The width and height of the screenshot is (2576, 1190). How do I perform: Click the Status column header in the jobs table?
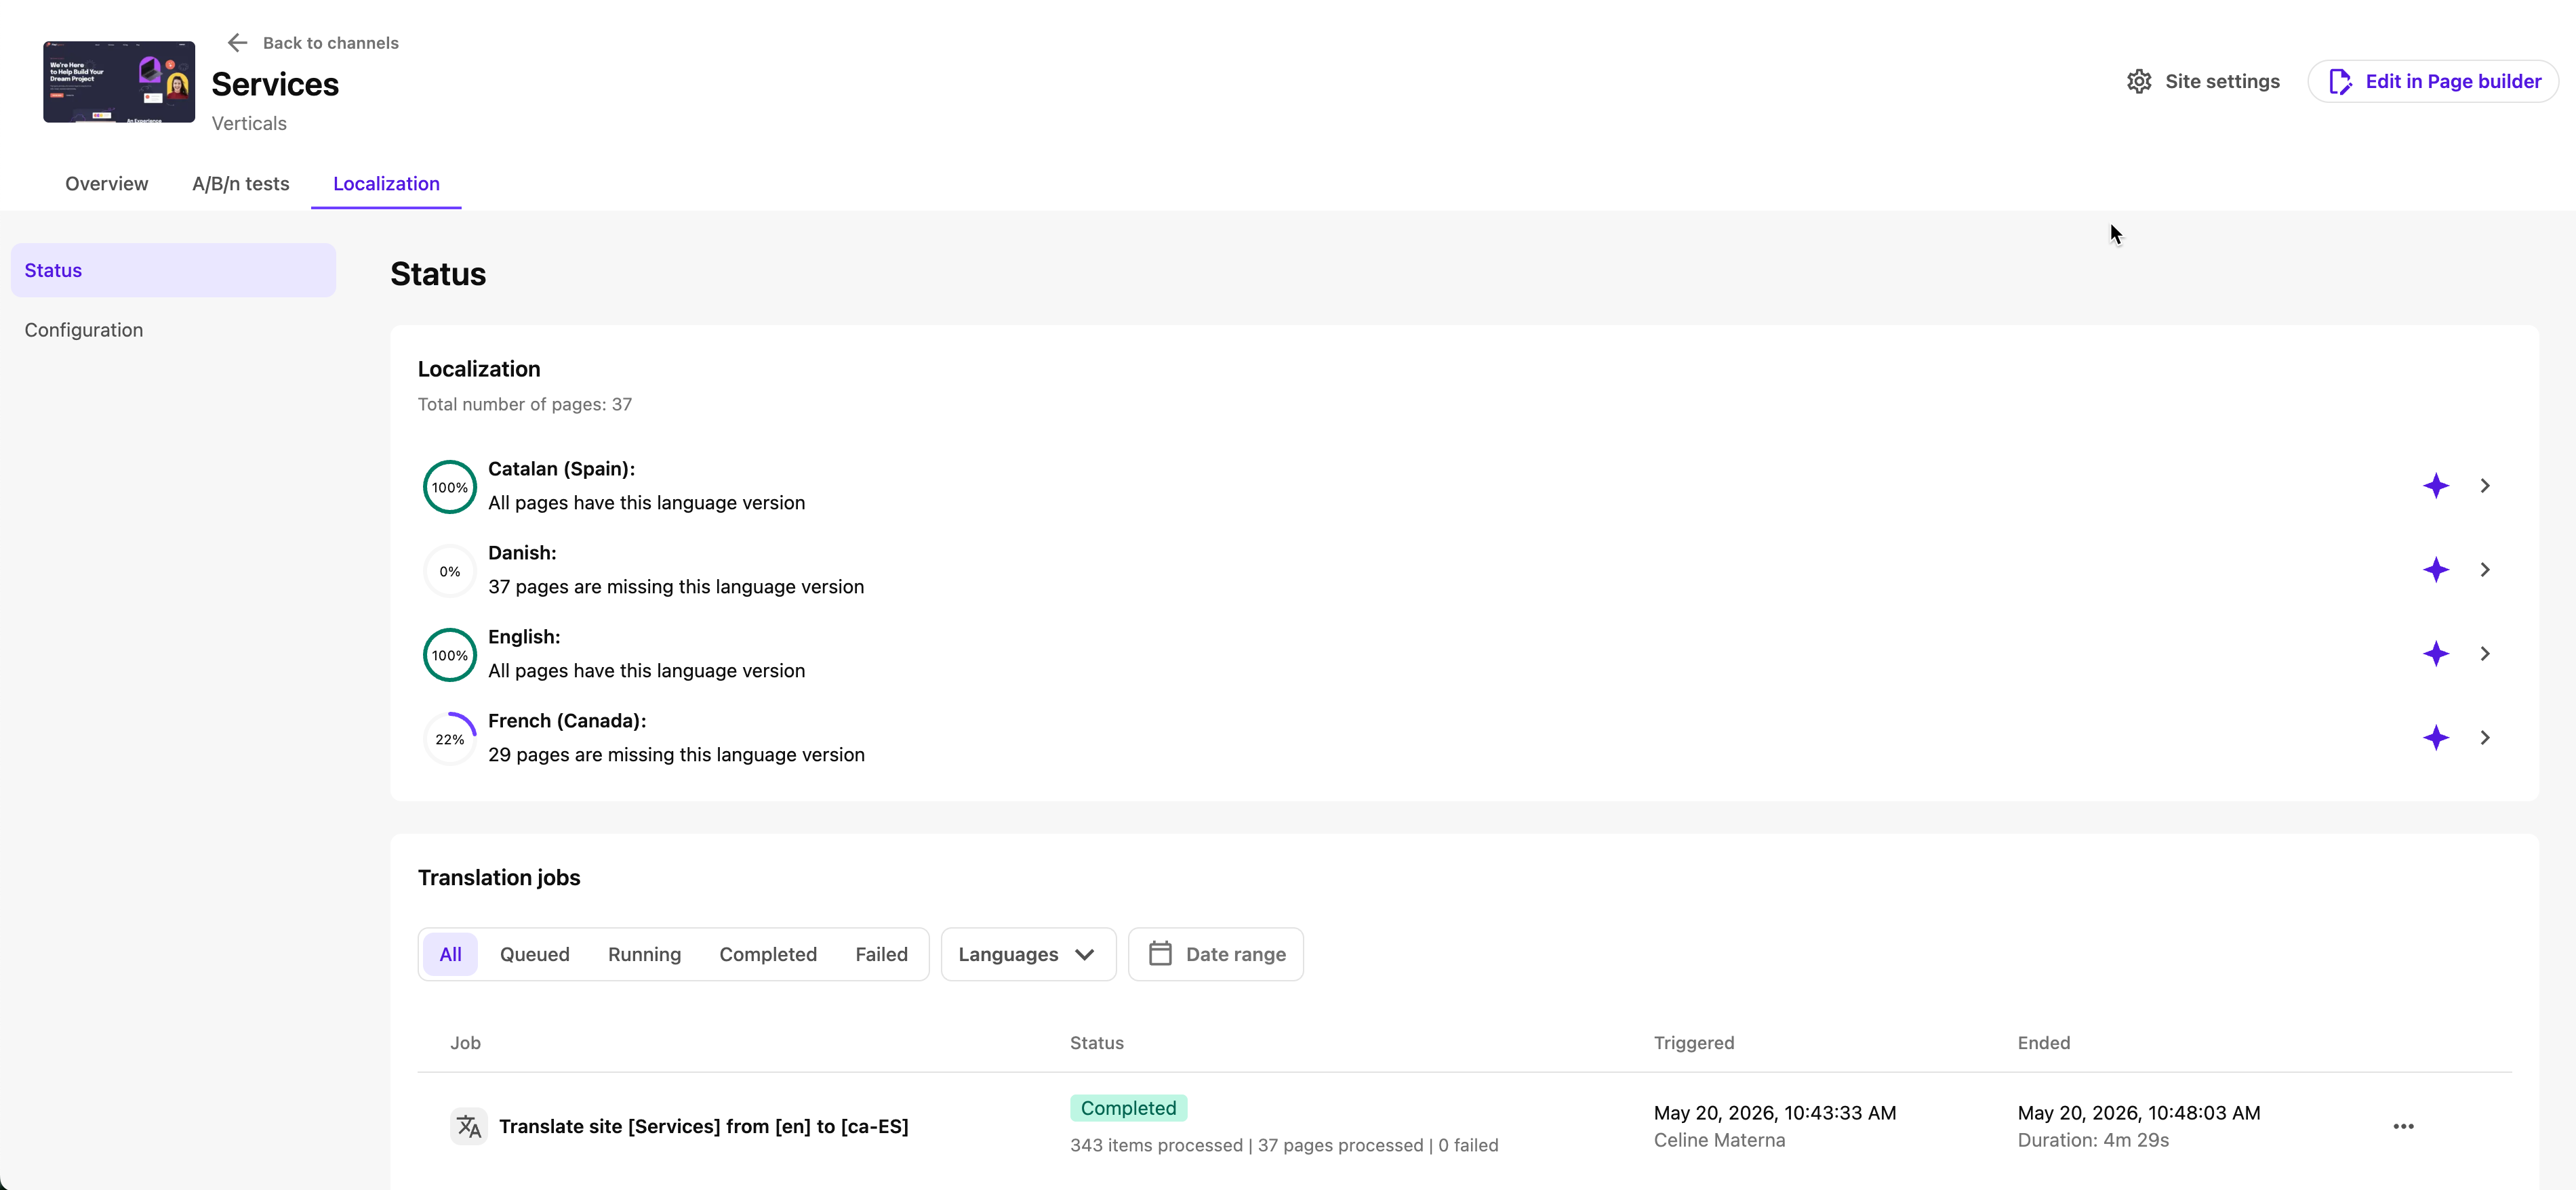[x=1096, y=1043]
